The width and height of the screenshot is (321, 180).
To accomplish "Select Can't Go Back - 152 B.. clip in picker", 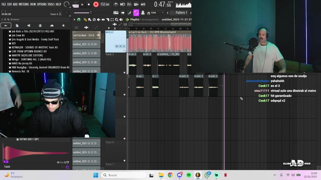I will point(86,35).
